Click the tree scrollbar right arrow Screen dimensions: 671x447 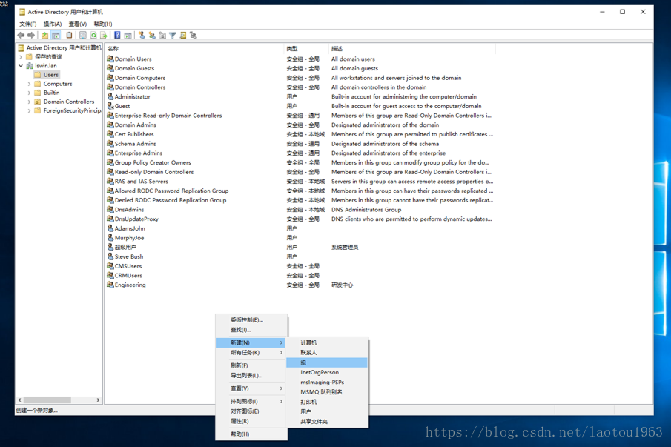click(x=98, y=400)
